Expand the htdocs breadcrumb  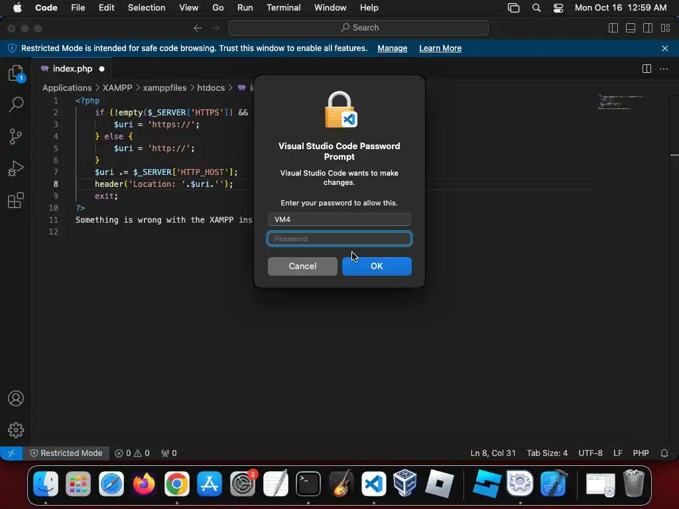(211, 88)
